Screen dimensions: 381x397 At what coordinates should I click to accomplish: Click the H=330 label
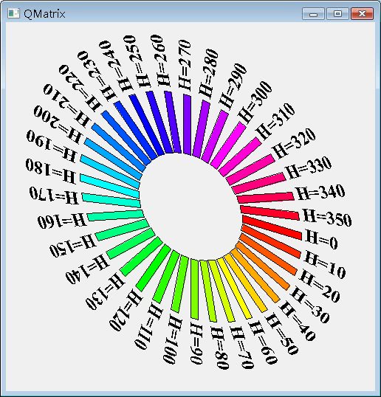pos(309,168)
